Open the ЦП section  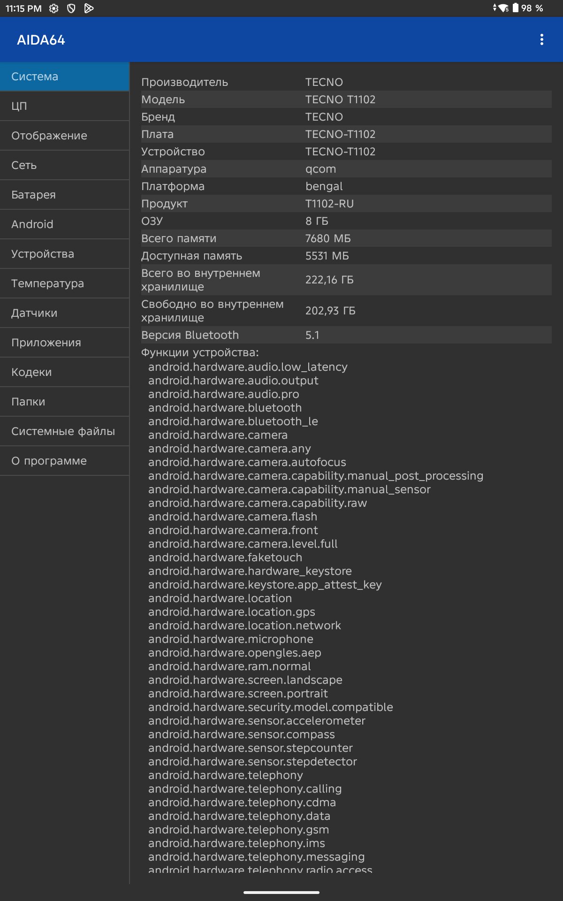click(65, 106)
